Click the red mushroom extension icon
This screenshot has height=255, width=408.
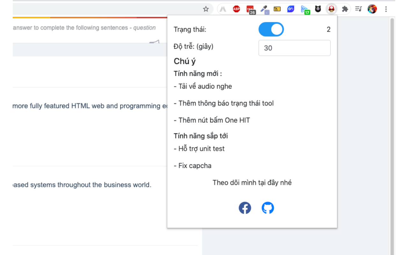coord(331,9)
